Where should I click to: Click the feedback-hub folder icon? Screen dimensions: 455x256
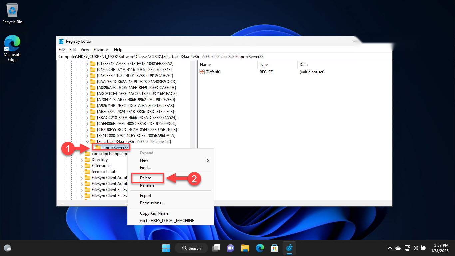[87, 172]
